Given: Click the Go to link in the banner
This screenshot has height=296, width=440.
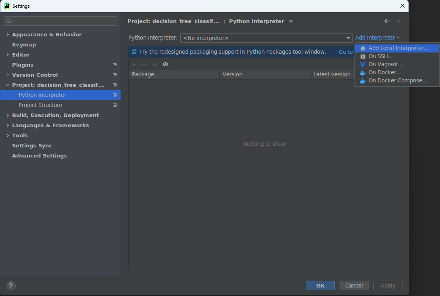Looking at the screenshot, I should 345,52.
